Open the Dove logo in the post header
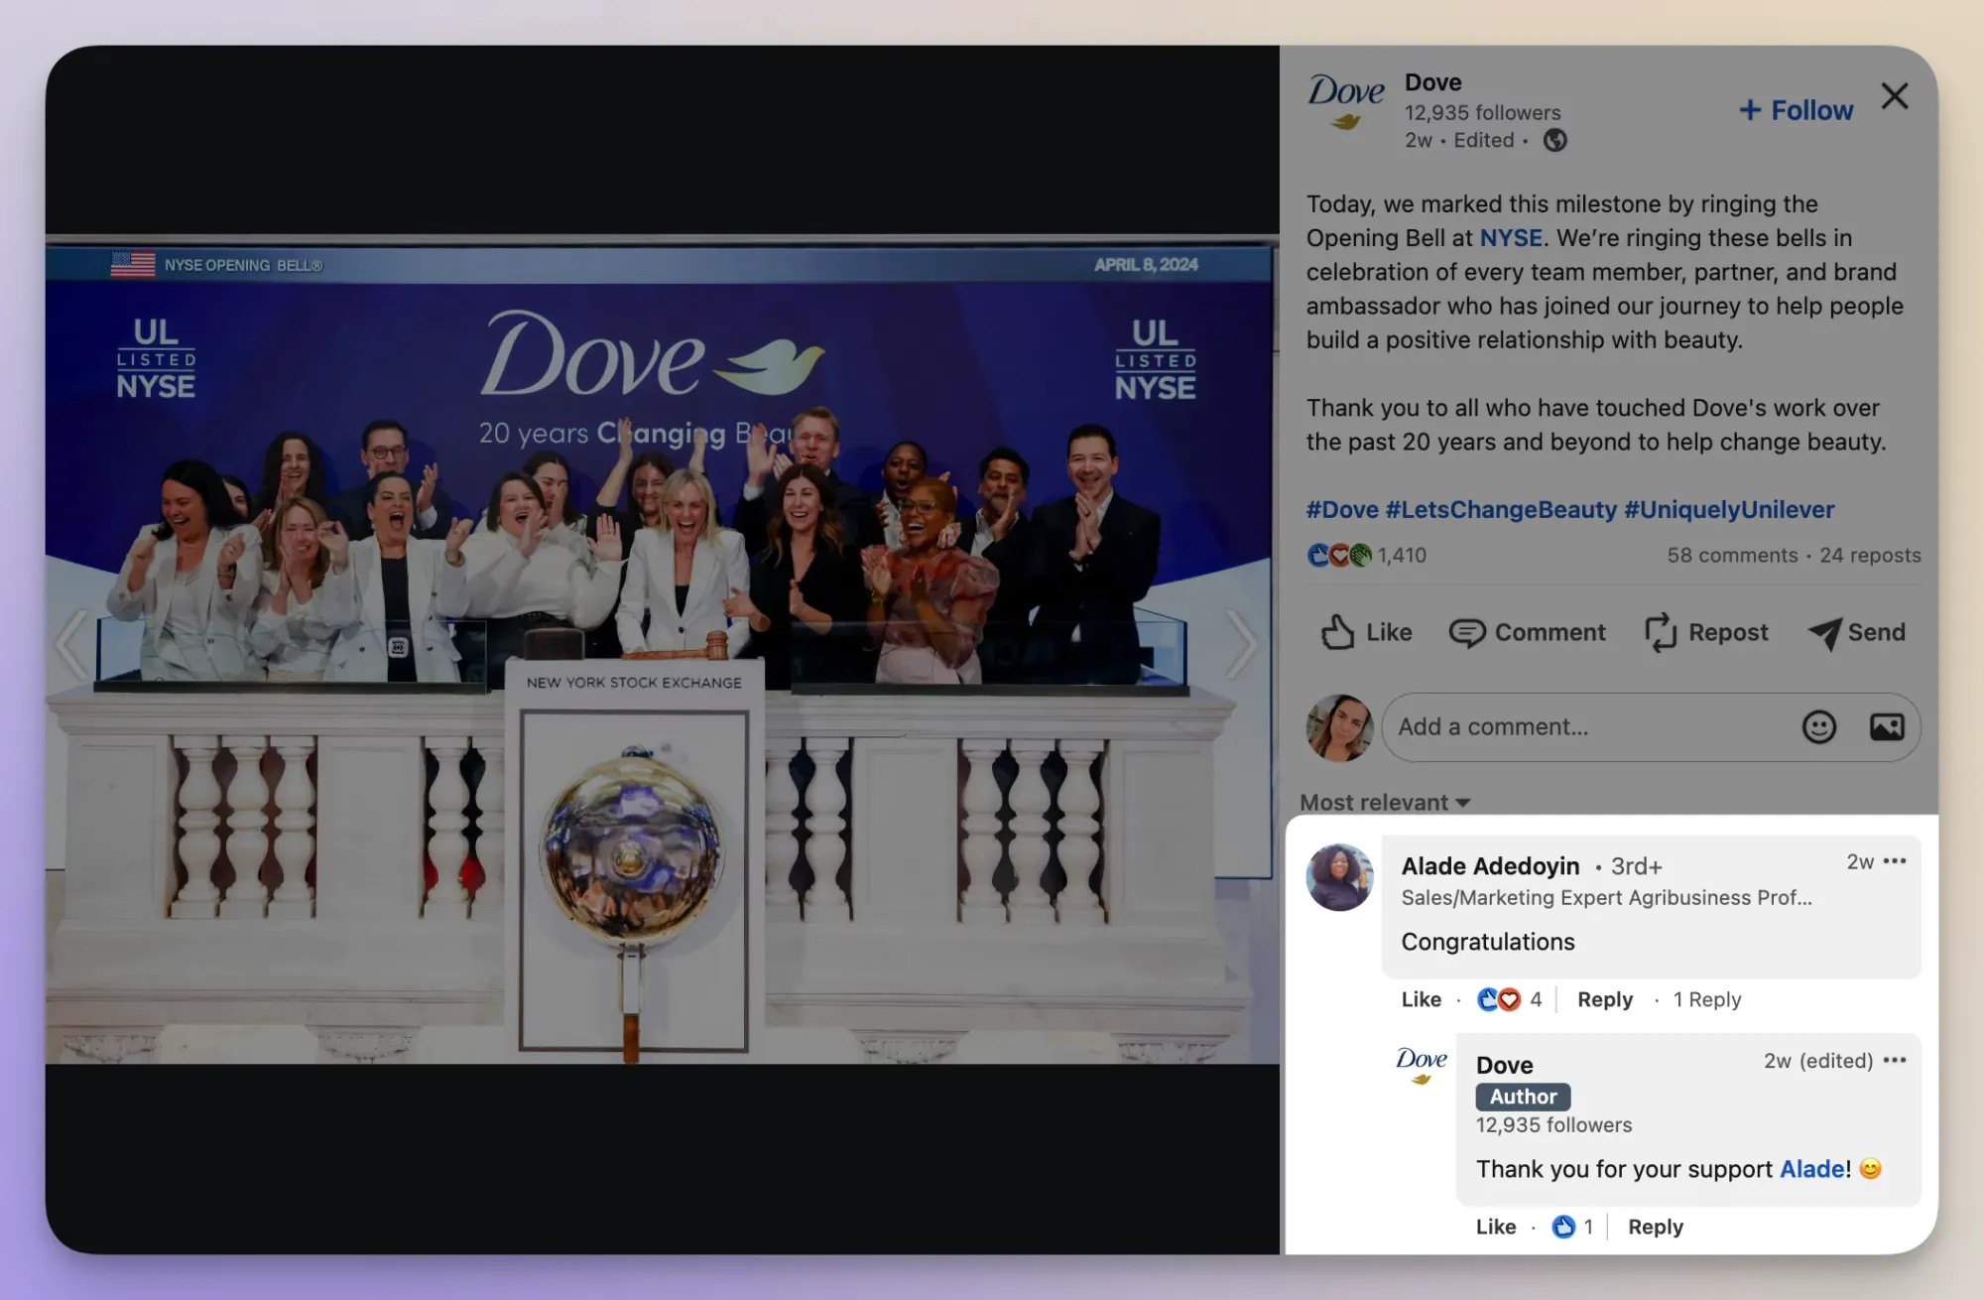The height and width of the screenshot is (1300, 1984). 1345,102
